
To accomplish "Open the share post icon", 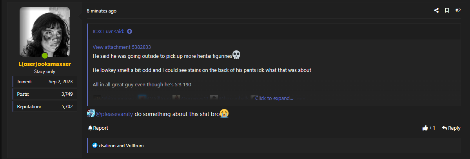I will click(436, 11).
